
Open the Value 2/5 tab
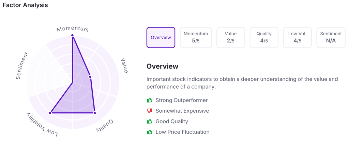[x=230, y=37]
